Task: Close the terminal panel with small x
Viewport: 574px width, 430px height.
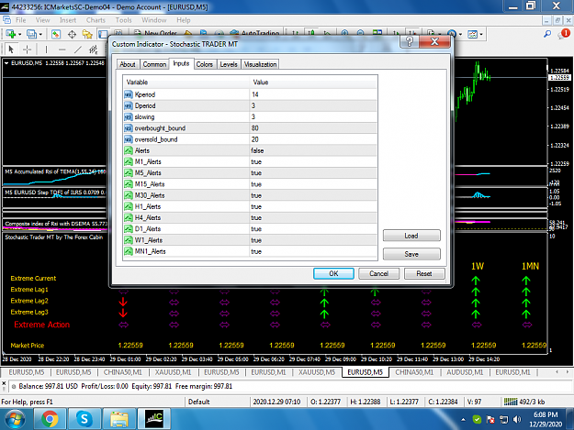Action: click(4, 383)
